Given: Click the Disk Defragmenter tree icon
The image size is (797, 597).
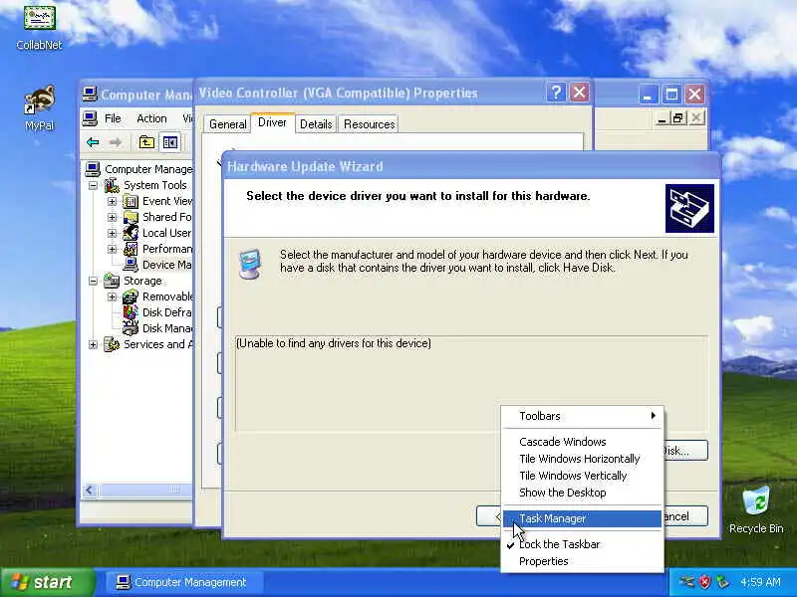Looking at the screenshot, I should 131,312.
